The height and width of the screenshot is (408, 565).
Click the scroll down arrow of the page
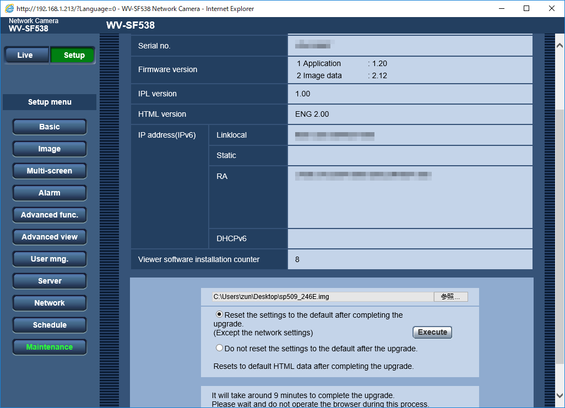(x=559, y=395)
